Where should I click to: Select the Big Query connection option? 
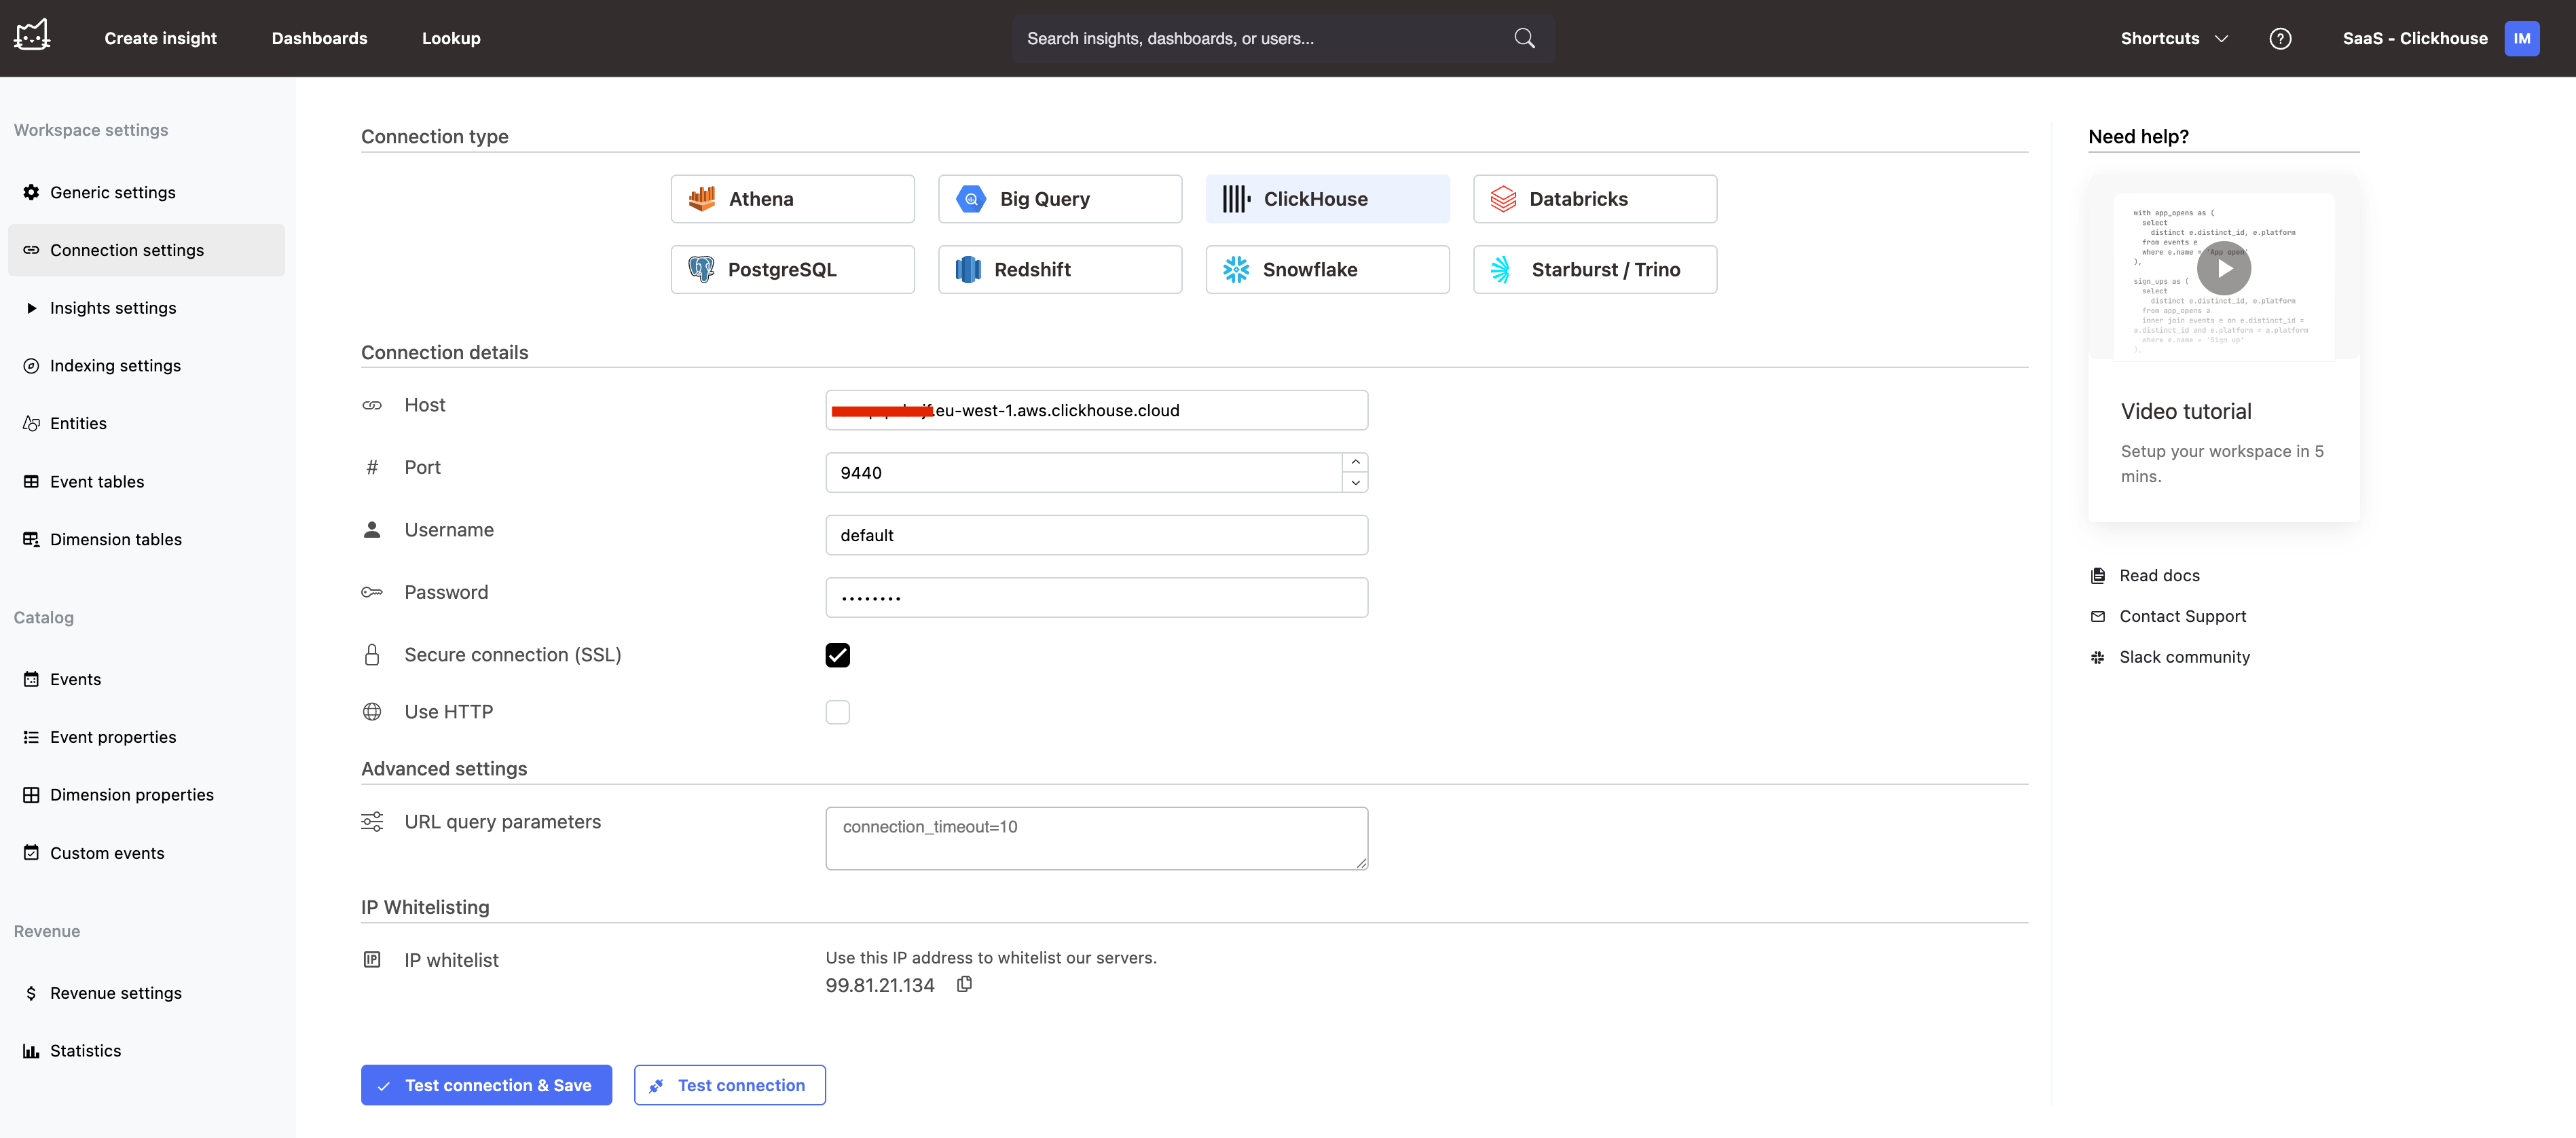click(1059, 199)
